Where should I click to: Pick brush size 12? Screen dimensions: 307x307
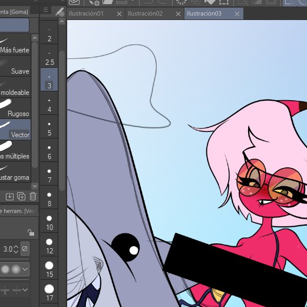pyautogui.click(x=49, y=245)
